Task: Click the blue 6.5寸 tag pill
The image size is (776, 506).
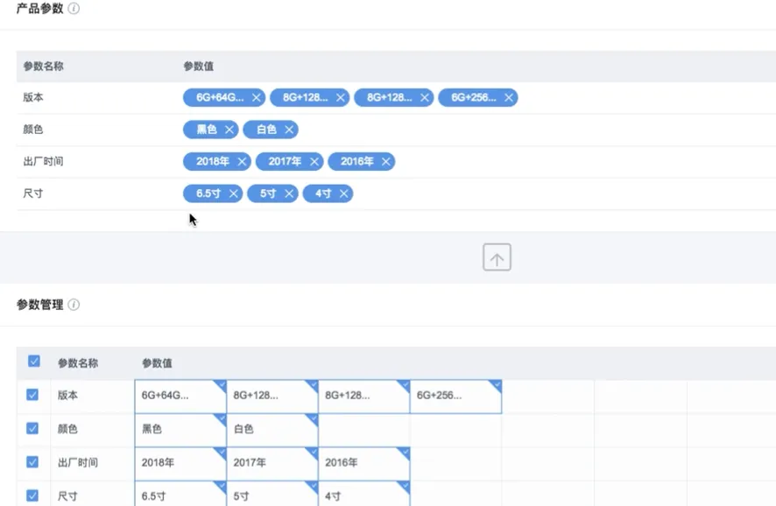Action: 213,193
